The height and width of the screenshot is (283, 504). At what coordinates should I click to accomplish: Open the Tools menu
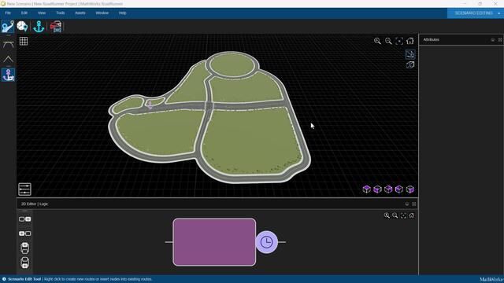(61, 13)
